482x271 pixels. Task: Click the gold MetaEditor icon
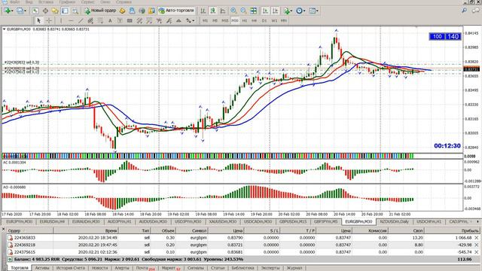[x=122, y=11]
